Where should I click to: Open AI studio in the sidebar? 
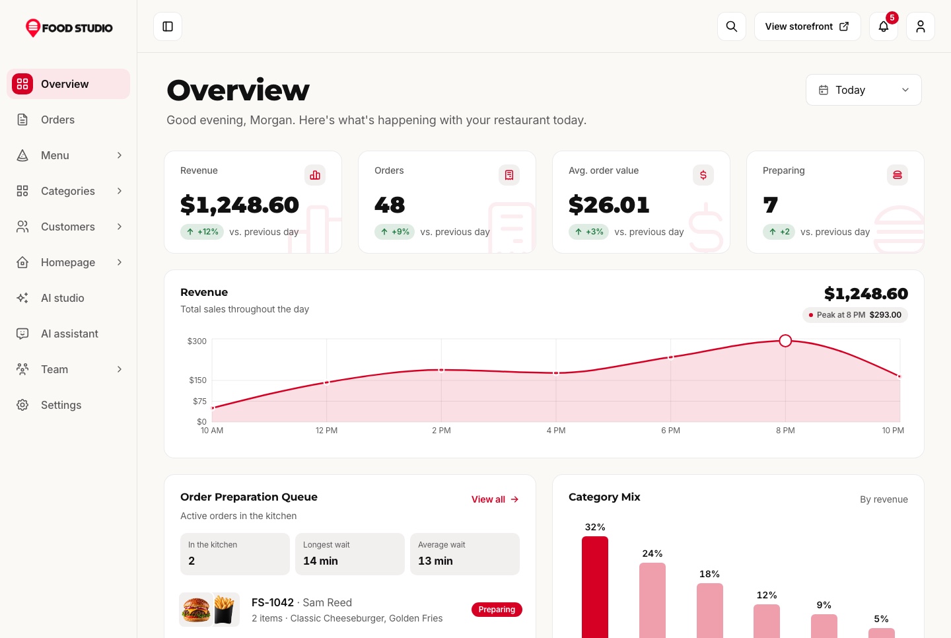coord(69,298)
